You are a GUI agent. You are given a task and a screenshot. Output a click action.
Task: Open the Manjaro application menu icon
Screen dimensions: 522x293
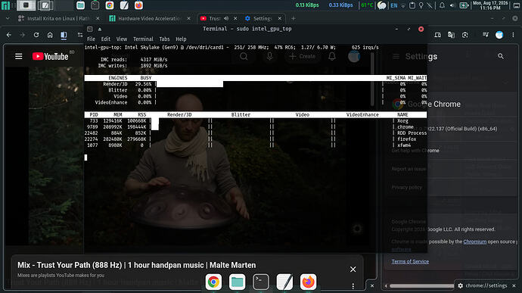click(x=5, y=5)
